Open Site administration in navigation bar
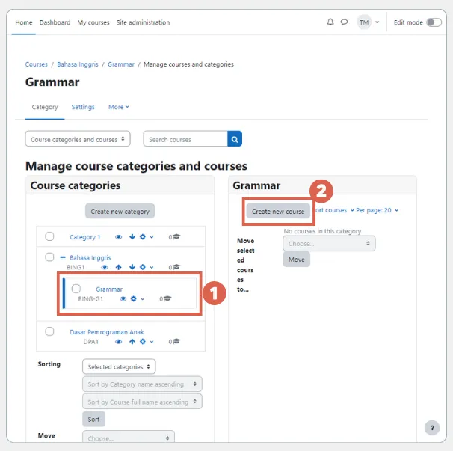Image resolution: width=453 pixels, height=451 pixels. tap(143, 22)
